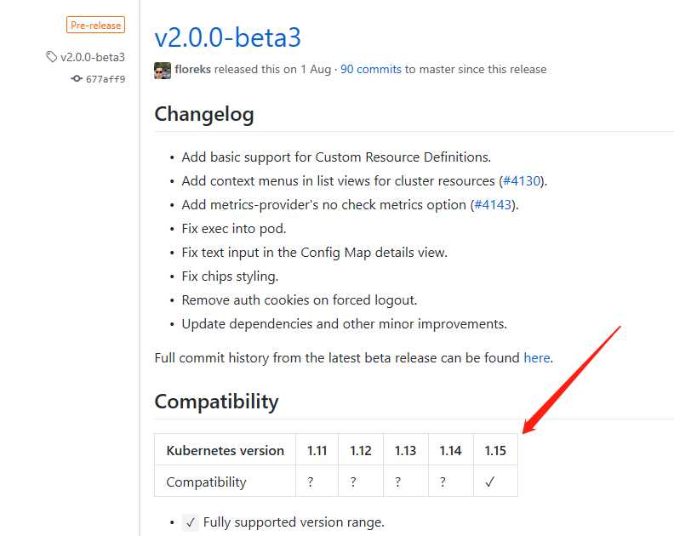This screenshot has width=674, height=536.
Task: Click the question mark under version 1.13
Action: [397, 482]
